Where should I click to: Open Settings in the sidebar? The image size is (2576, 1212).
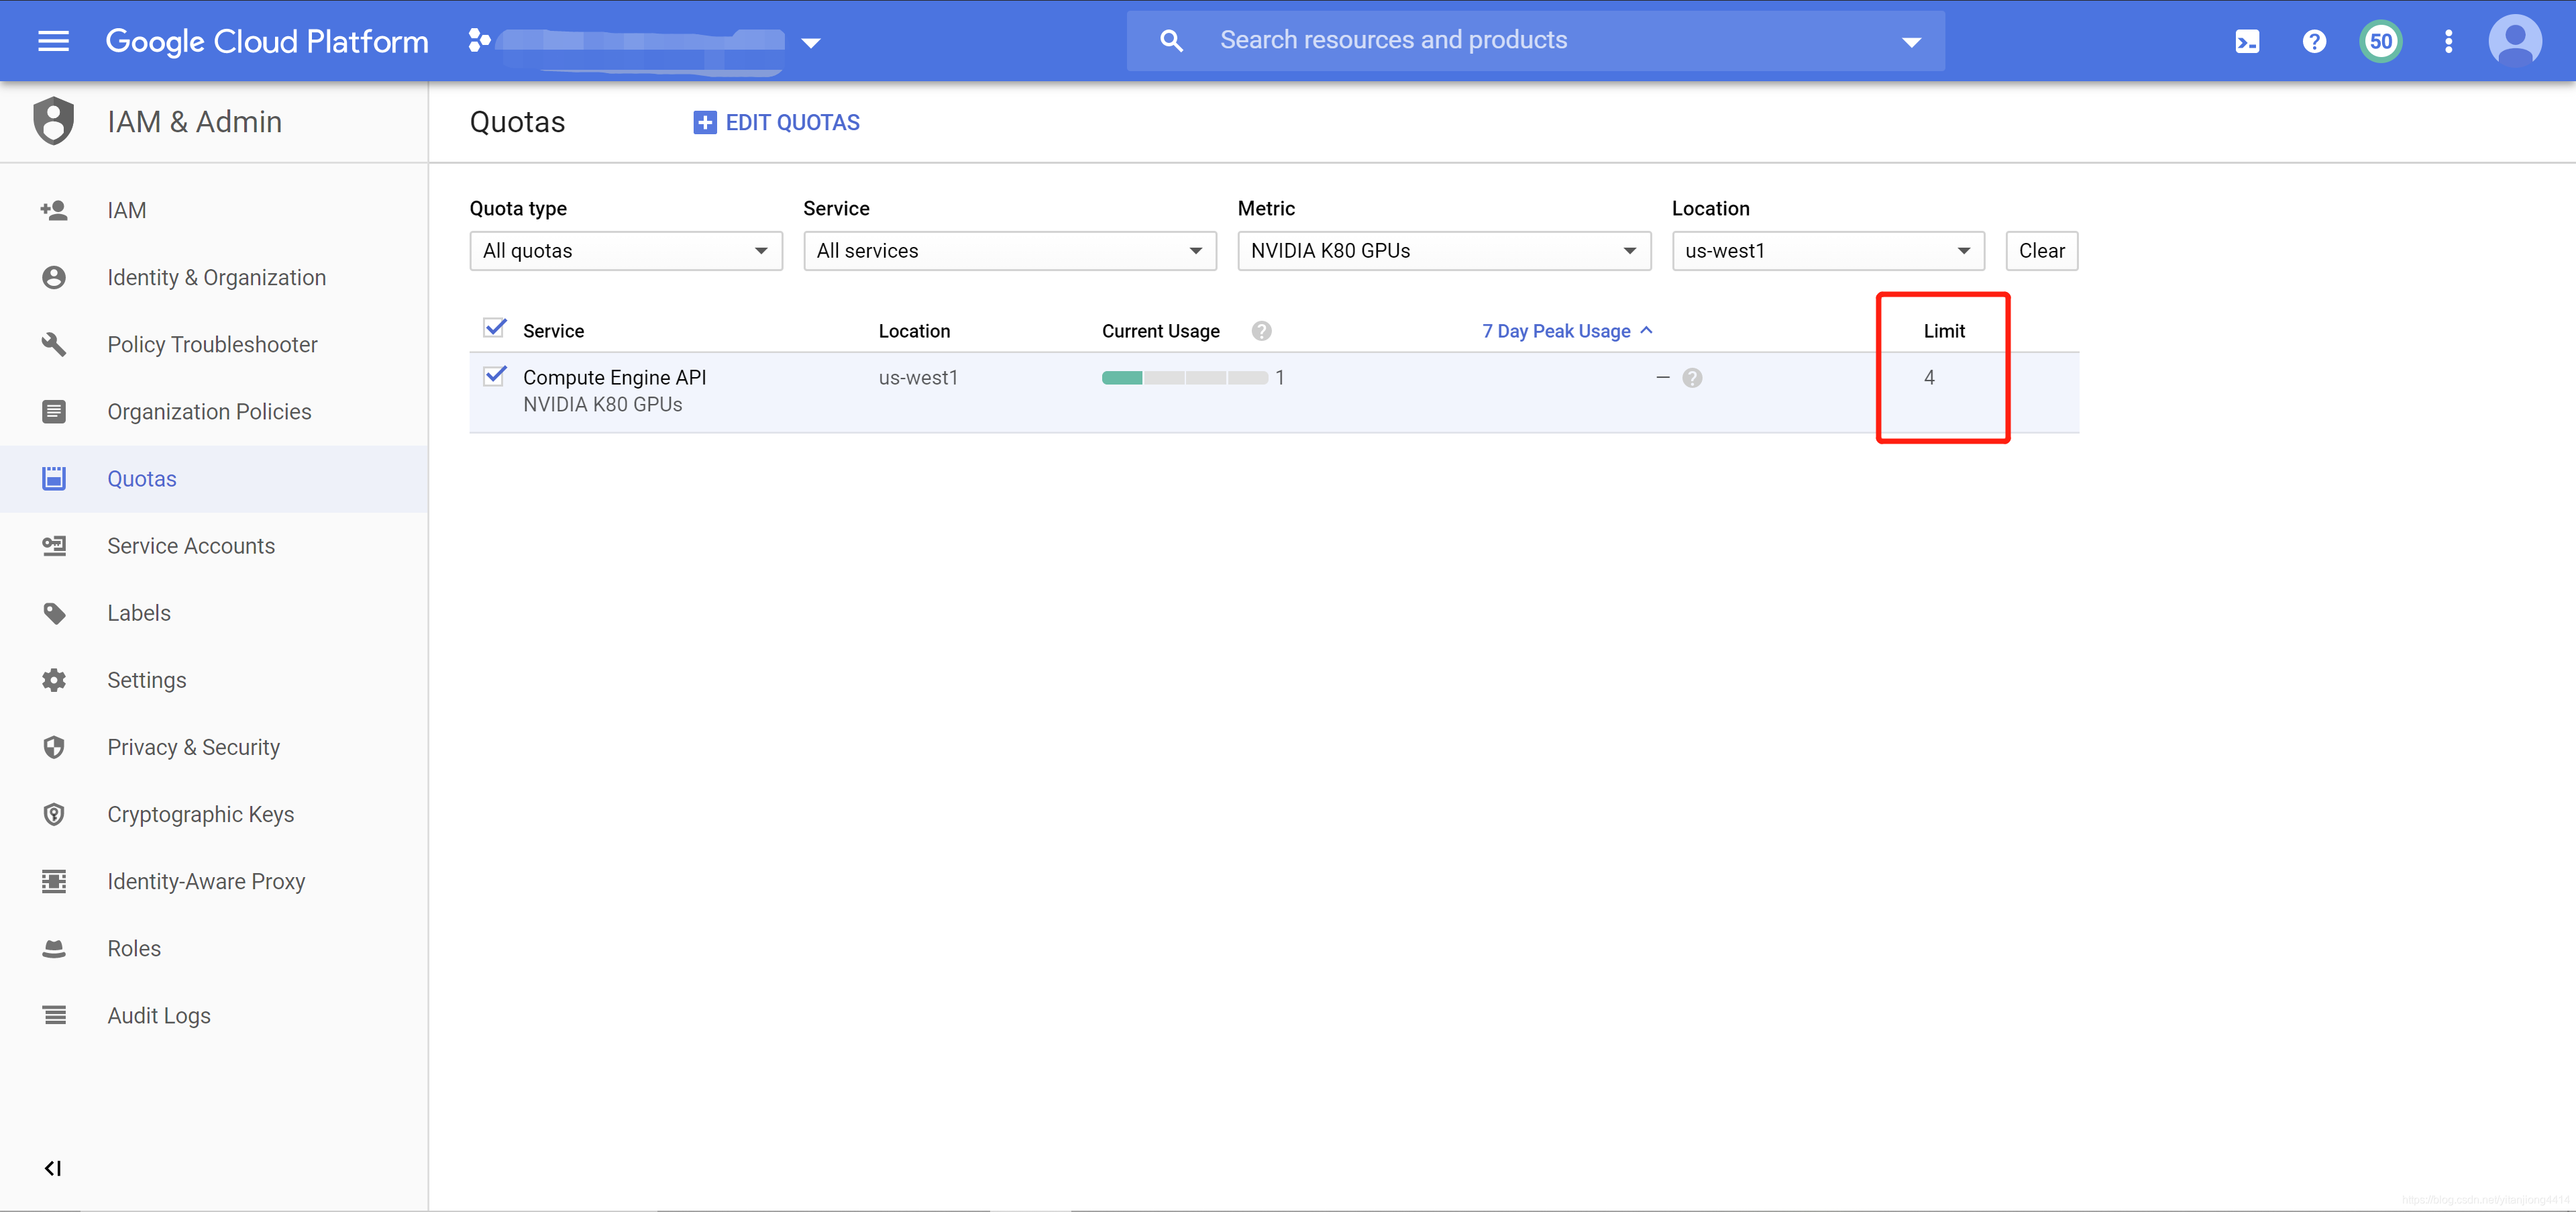tap(214, 680)
